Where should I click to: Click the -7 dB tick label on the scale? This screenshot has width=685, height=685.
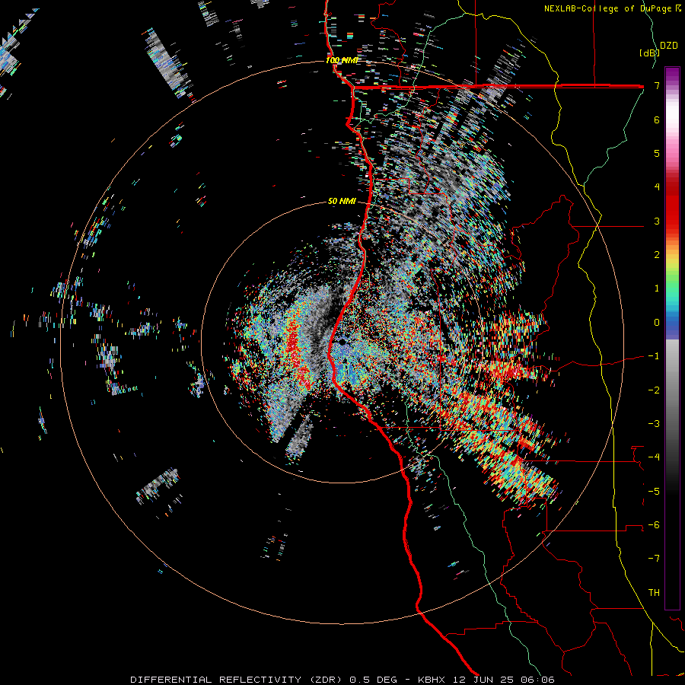654,559
